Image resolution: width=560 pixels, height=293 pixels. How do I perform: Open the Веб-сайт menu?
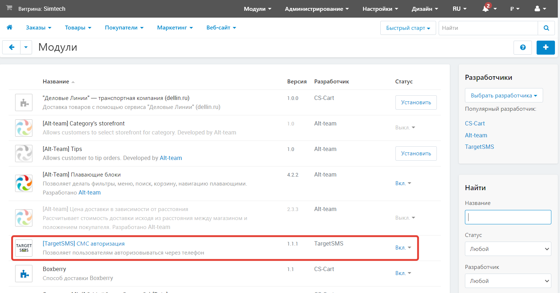pos(221,27)
